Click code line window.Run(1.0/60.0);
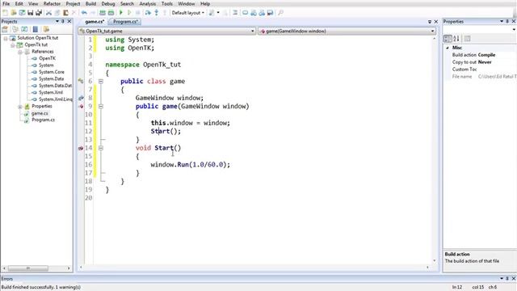The height and width of the screenshot is (291, 517). (x=191, y=165)
